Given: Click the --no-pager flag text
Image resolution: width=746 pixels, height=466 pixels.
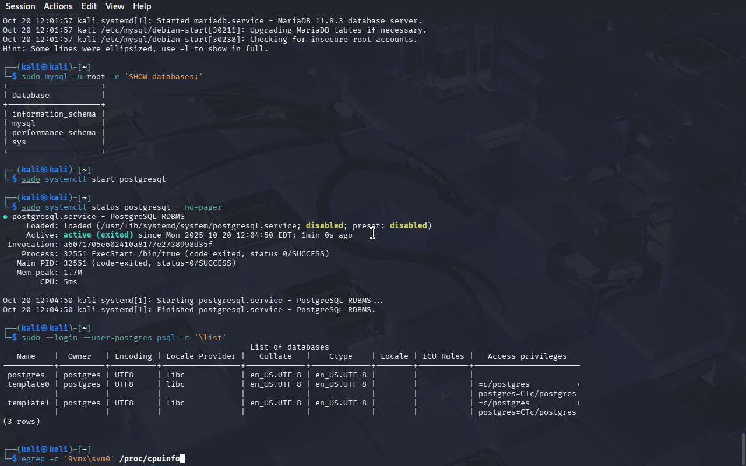Looking at the screenshot, I should 199,207.
